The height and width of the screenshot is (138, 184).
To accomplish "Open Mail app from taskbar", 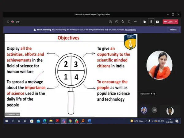I will [38, 121].
